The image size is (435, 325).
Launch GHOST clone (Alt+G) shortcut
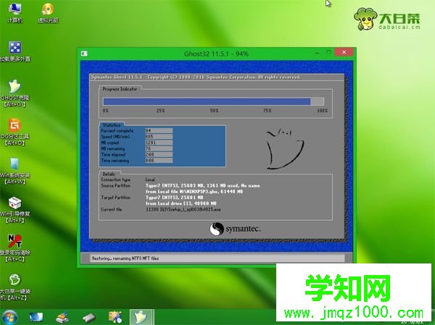pos(14,93)
